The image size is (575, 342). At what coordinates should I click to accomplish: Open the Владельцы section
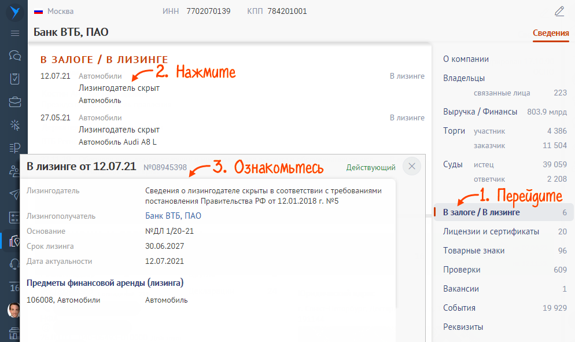[x=464, y=78]
